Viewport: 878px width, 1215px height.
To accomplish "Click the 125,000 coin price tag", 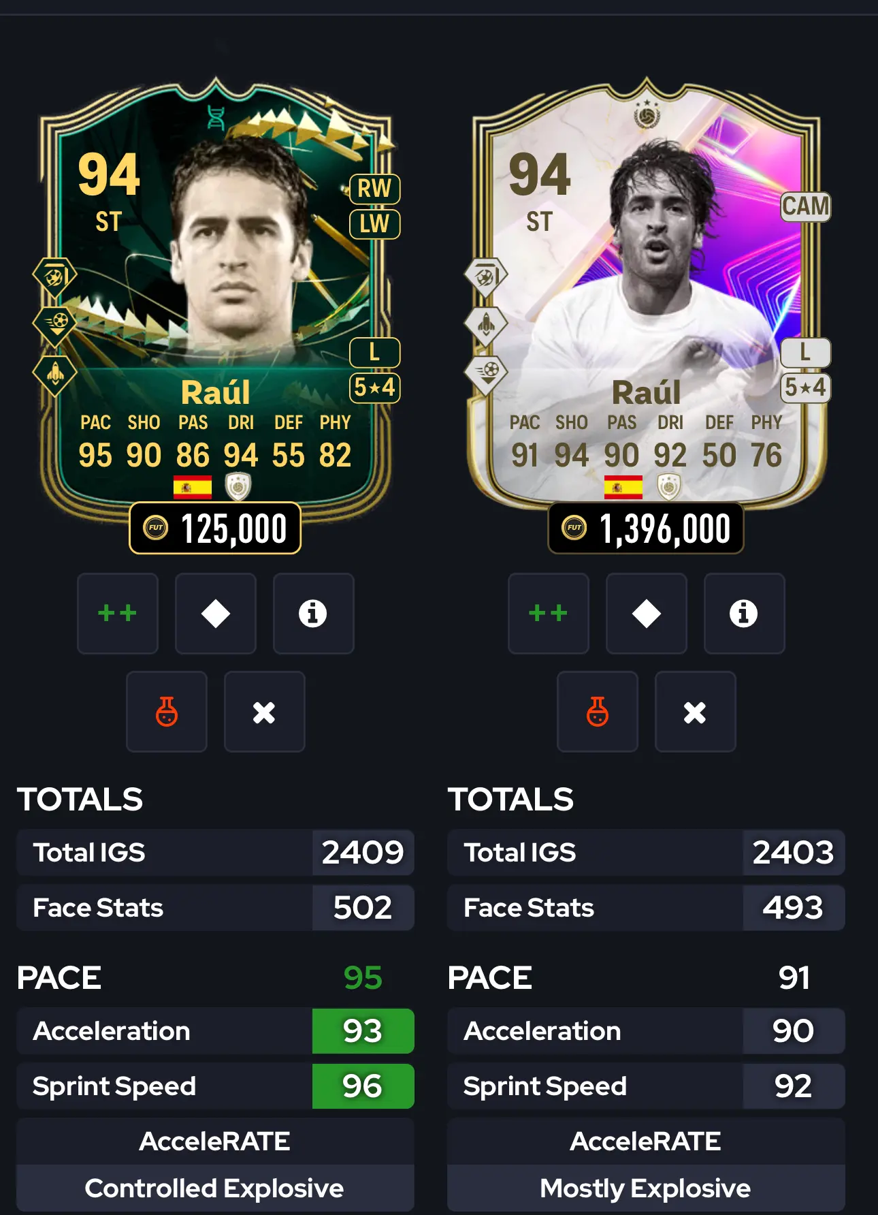I will [215, 528].
